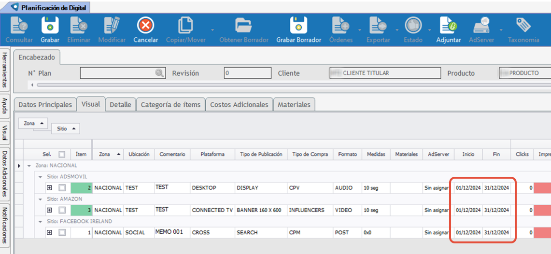The image size is (551, 254).
Task: Sort by the Zona column header
Action: (x=108, y=154)
